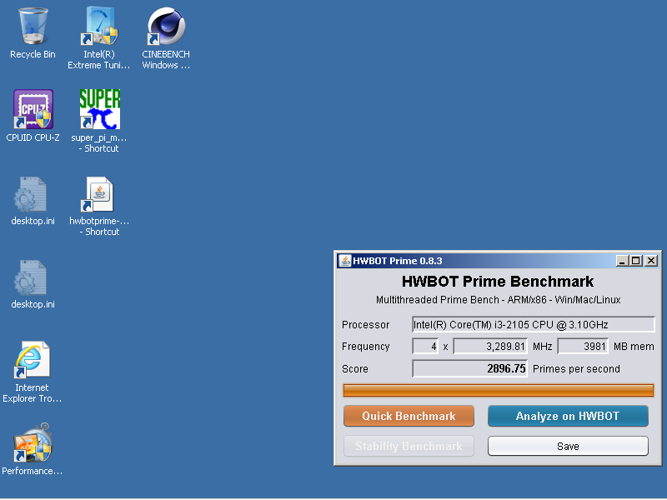Close the HWBOT Prime window

pyautogui.click(x=651, y=261)
